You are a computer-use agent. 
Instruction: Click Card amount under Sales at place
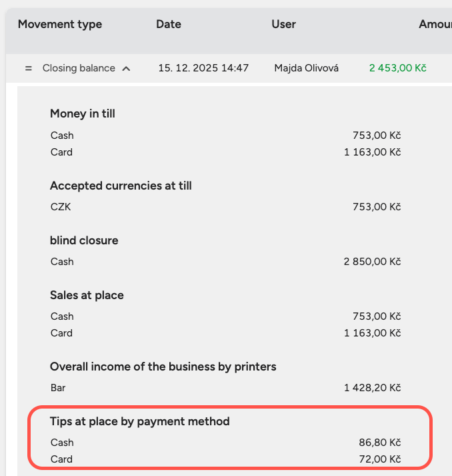pos(372,333)
